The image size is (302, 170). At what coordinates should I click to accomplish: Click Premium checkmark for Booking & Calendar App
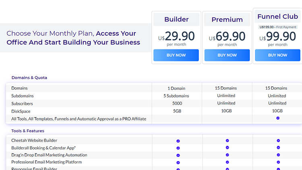[x=227, y=148]
